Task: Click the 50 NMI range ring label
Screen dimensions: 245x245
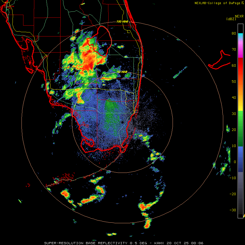Action: pyautogui.click(x=122, y=72)
